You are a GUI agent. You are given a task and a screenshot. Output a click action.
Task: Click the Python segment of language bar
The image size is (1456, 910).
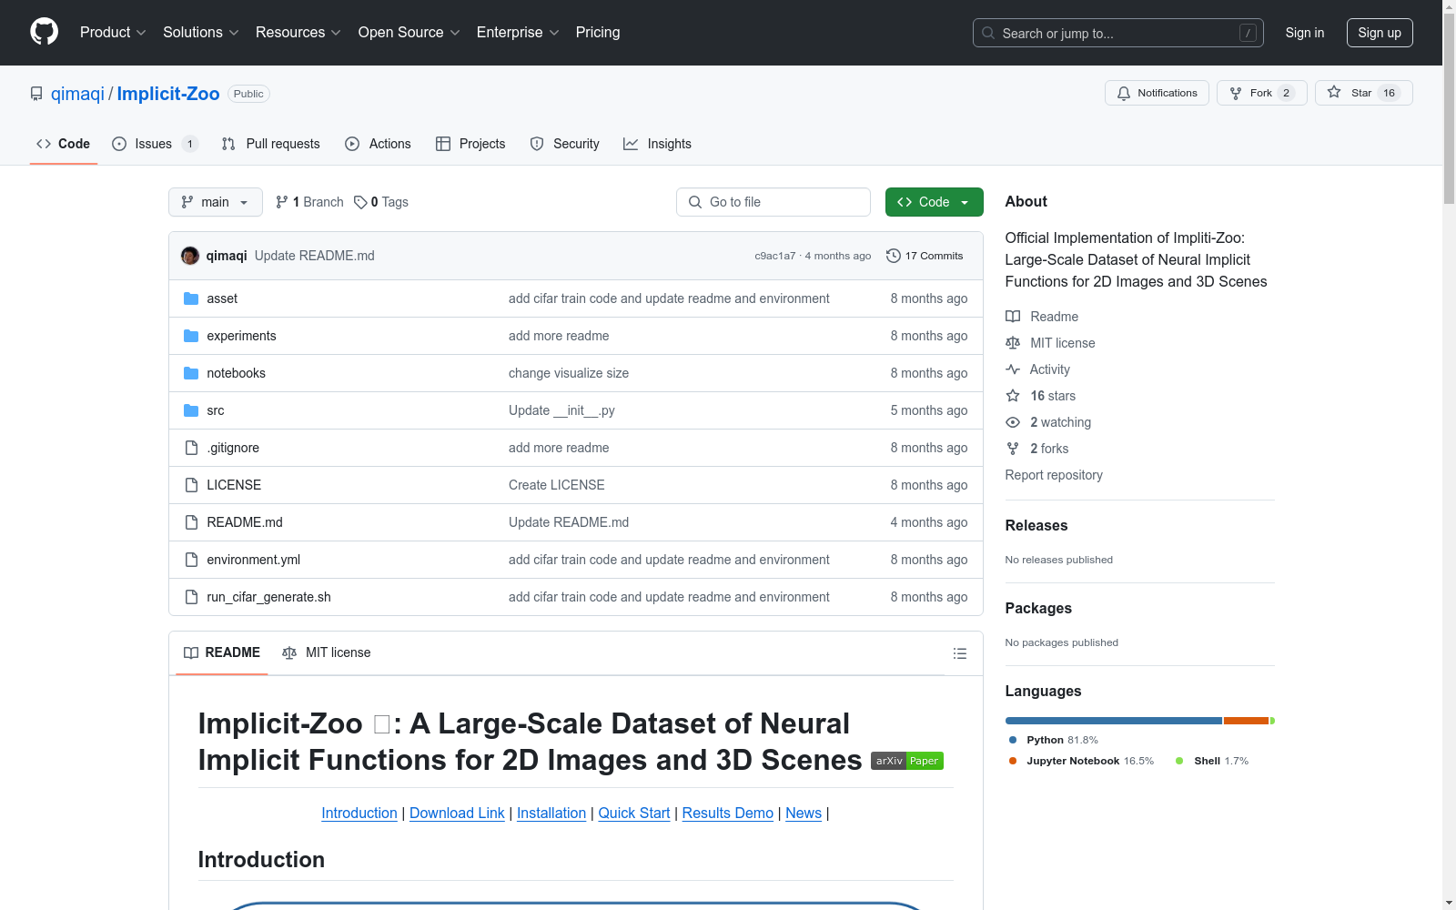point(1114,721)
